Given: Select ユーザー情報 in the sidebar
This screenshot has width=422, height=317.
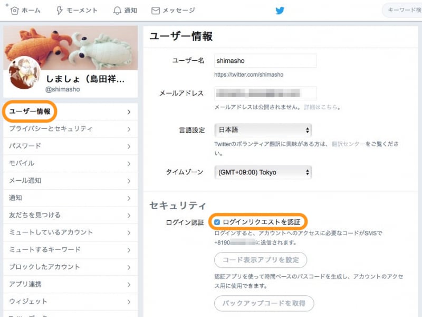Looking at the screenshot, I should coord(32,112).
